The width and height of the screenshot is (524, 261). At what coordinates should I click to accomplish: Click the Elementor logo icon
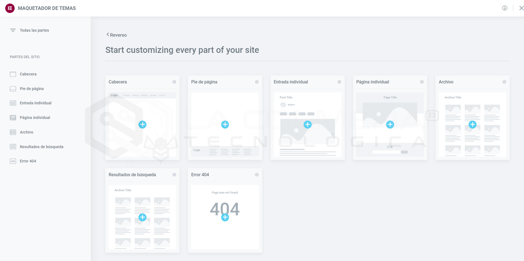[x=10, y=8]
